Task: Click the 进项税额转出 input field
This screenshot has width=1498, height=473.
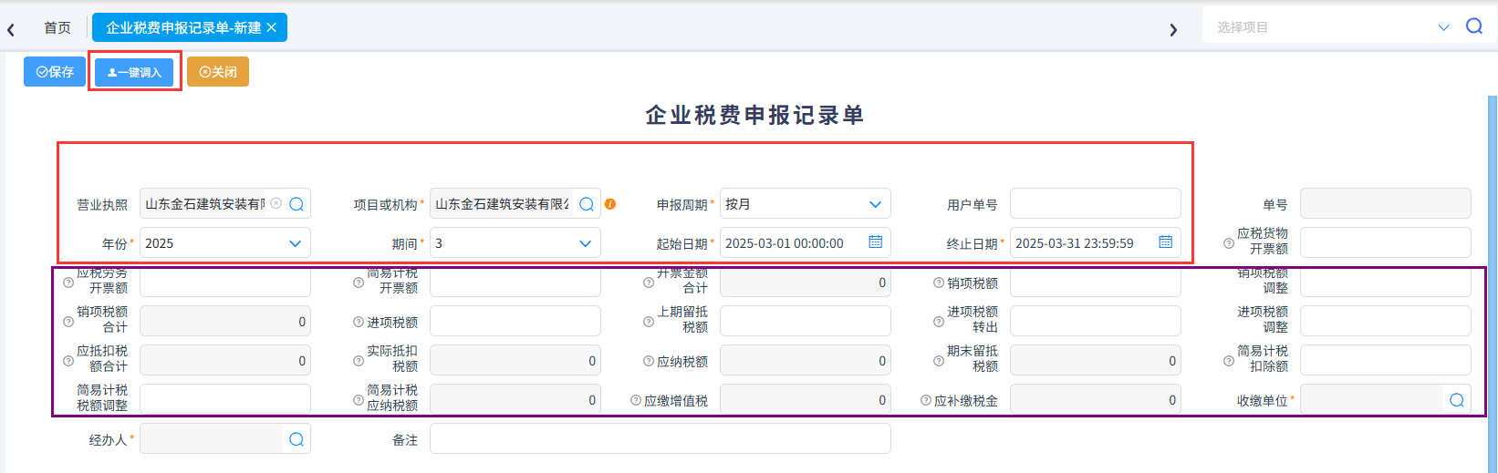Action: [x=1095, y=322]
